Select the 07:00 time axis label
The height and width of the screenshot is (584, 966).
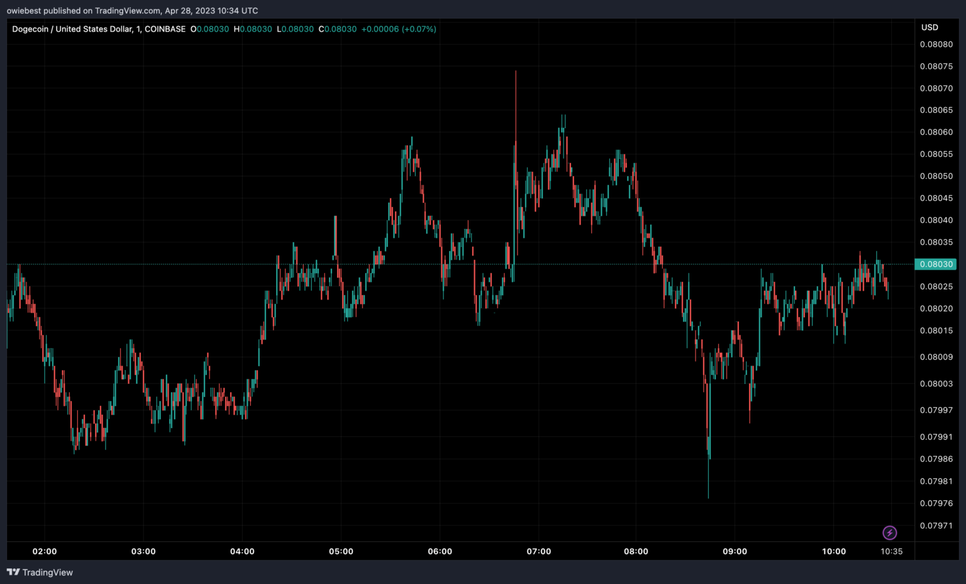[x=539, y=551]
